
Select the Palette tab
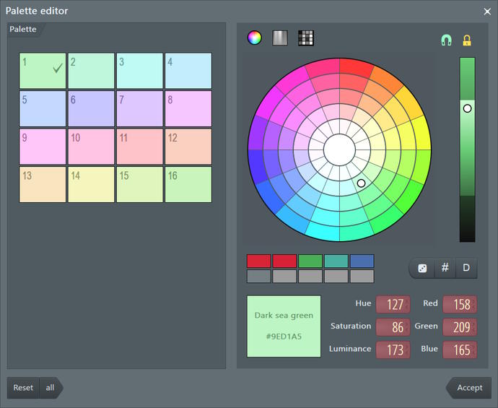[x=23, y=30]
